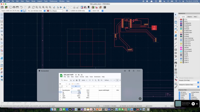Select the Add Text tool
Screen dimensions: 200x112
click(x=176, y=66)
